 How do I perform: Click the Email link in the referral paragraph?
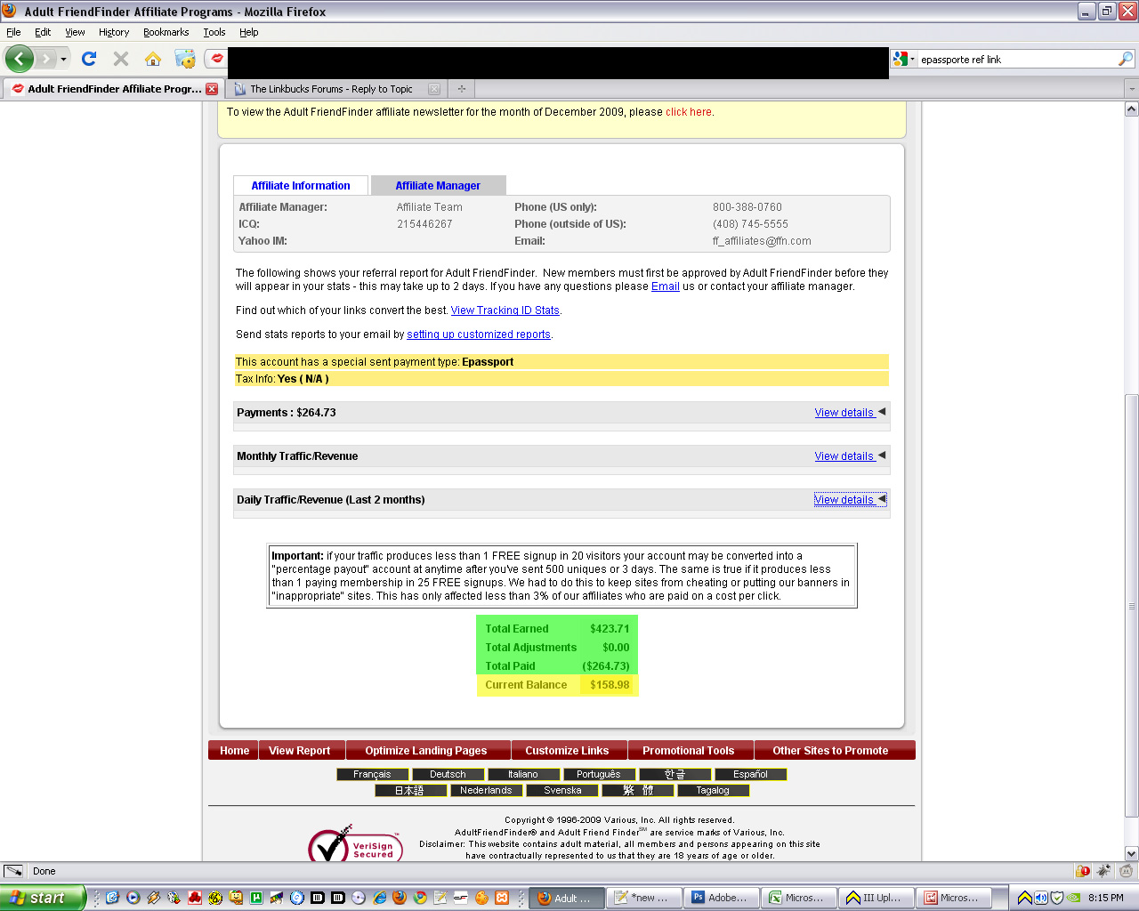pos(666,286)
